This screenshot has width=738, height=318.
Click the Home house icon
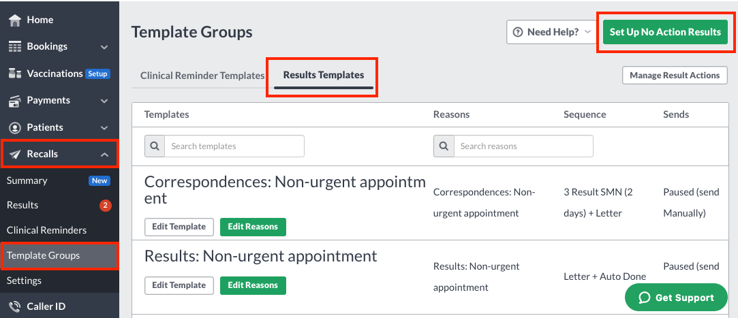15,20
